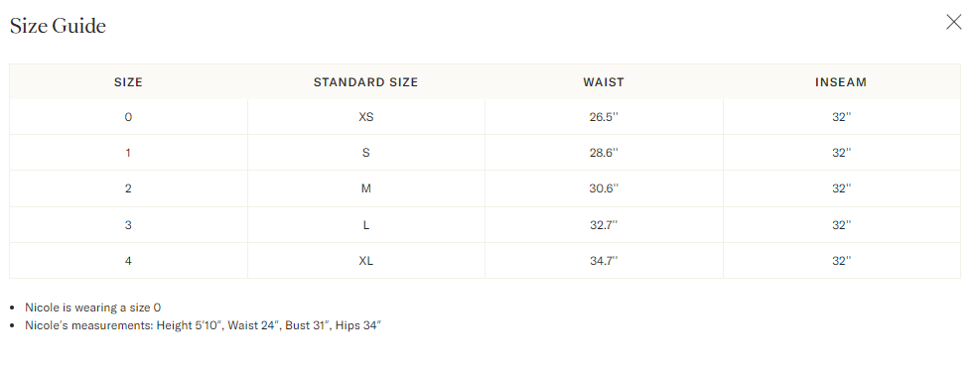Click the WAIST column header

pos(604,82)
